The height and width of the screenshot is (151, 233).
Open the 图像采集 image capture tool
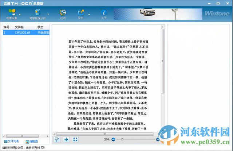tap(12, 14)
